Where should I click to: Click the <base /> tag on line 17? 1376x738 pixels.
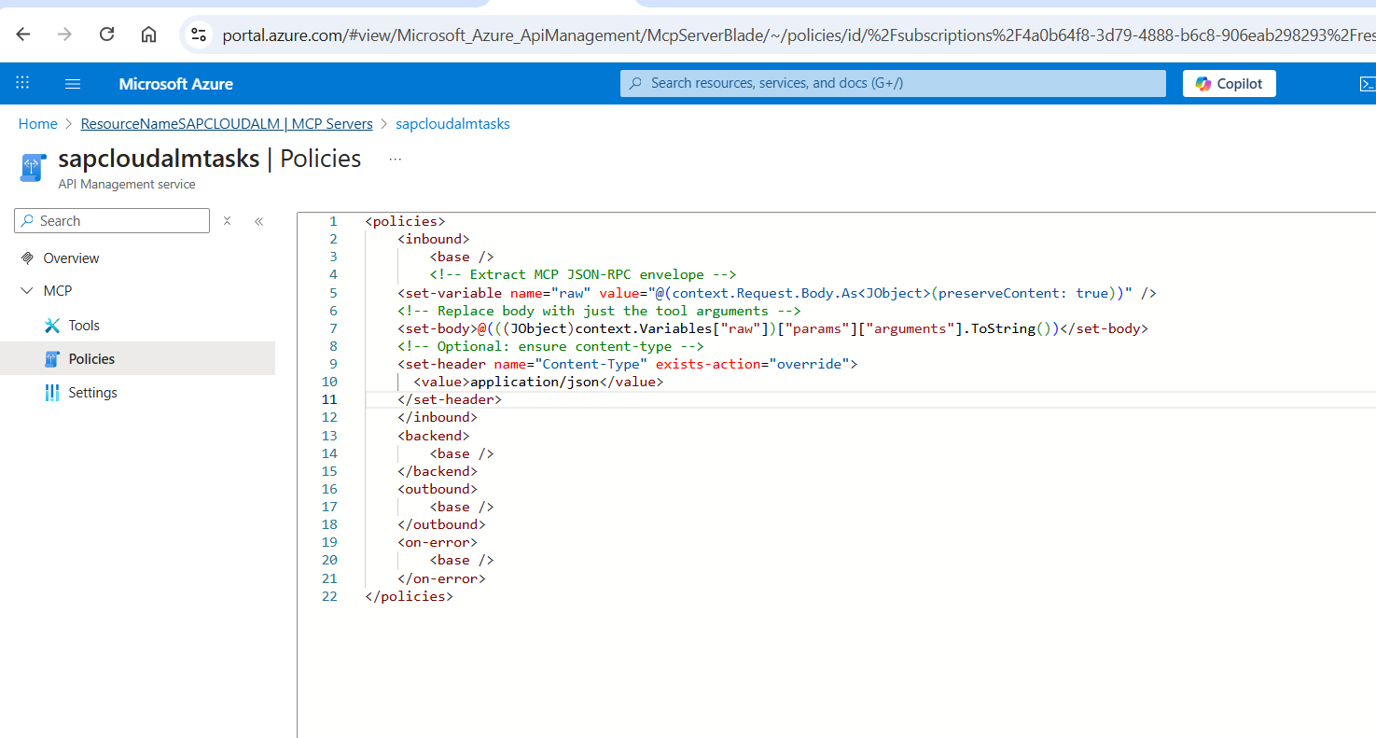point(462,507)
